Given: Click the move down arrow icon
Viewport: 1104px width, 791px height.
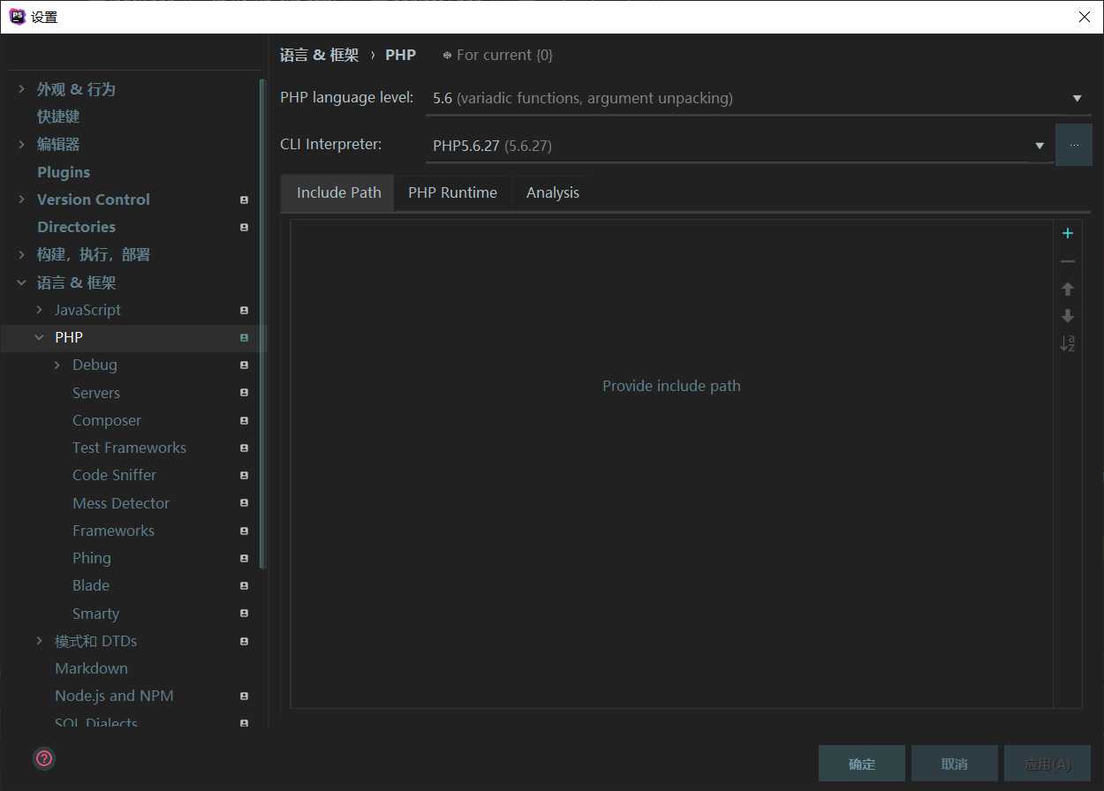Looking at the screenshot, I should (x=1068, y=316).
